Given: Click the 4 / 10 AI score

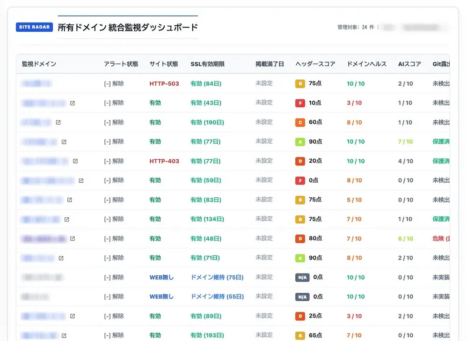Looking at the screenshot, I should [x=406, y=161].
